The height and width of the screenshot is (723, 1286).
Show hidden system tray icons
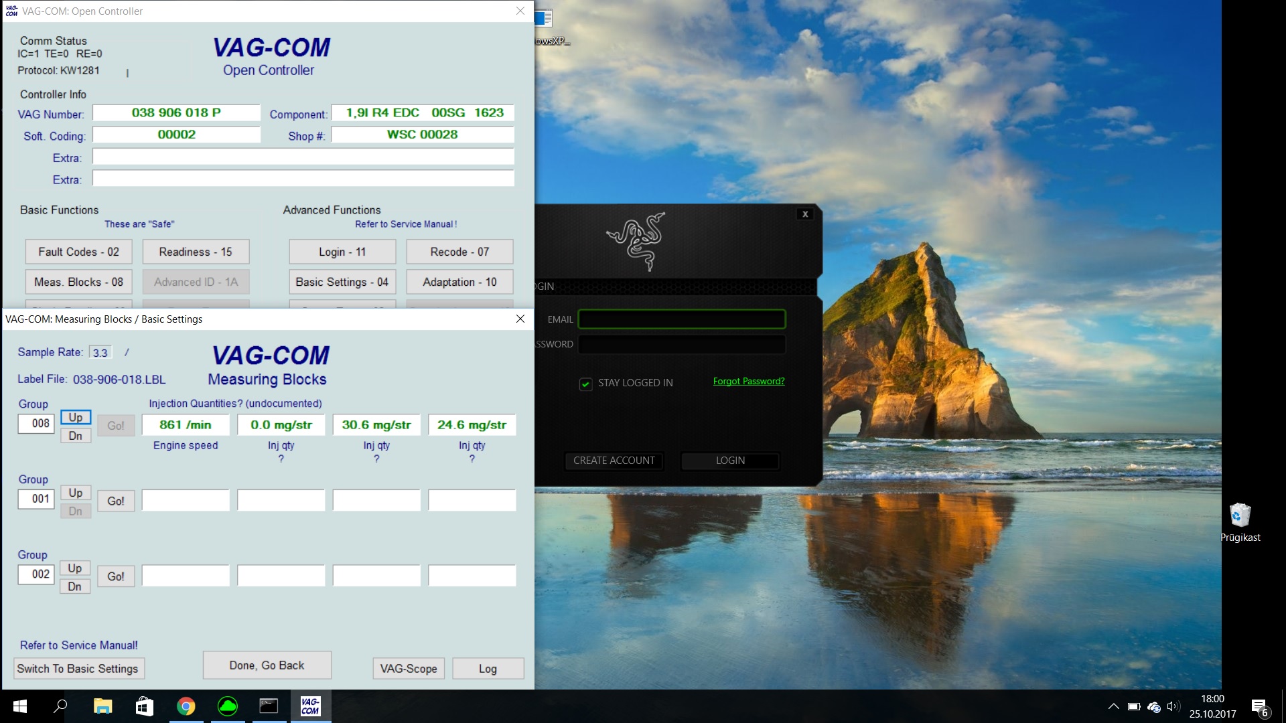click(x=1113, y=706)
